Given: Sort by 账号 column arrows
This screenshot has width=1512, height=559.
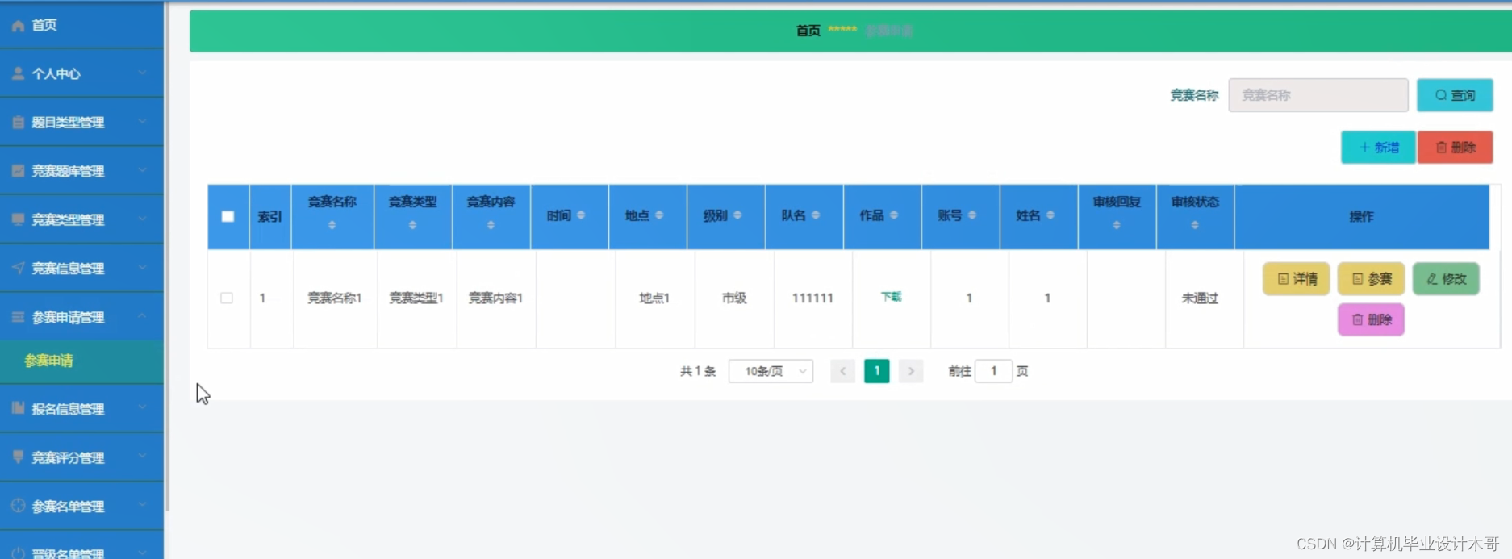Looking at the screenshot, I should tap(972, 215).
